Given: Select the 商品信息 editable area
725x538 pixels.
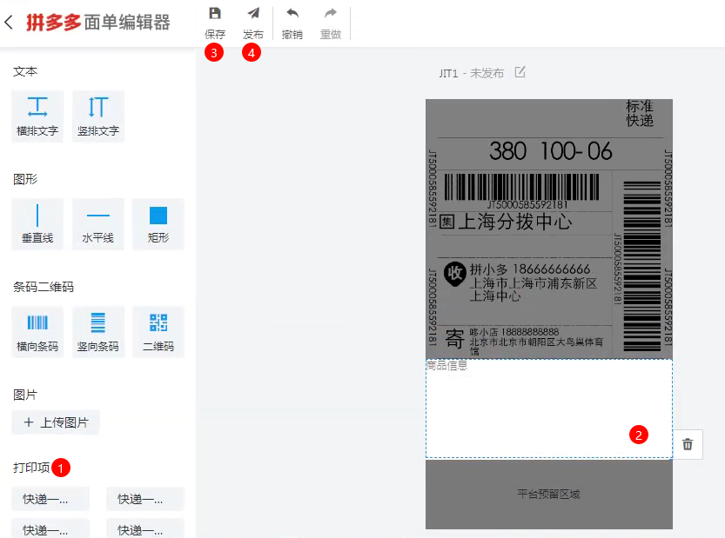Looking at the screenshot, I should tap(549, 408).
